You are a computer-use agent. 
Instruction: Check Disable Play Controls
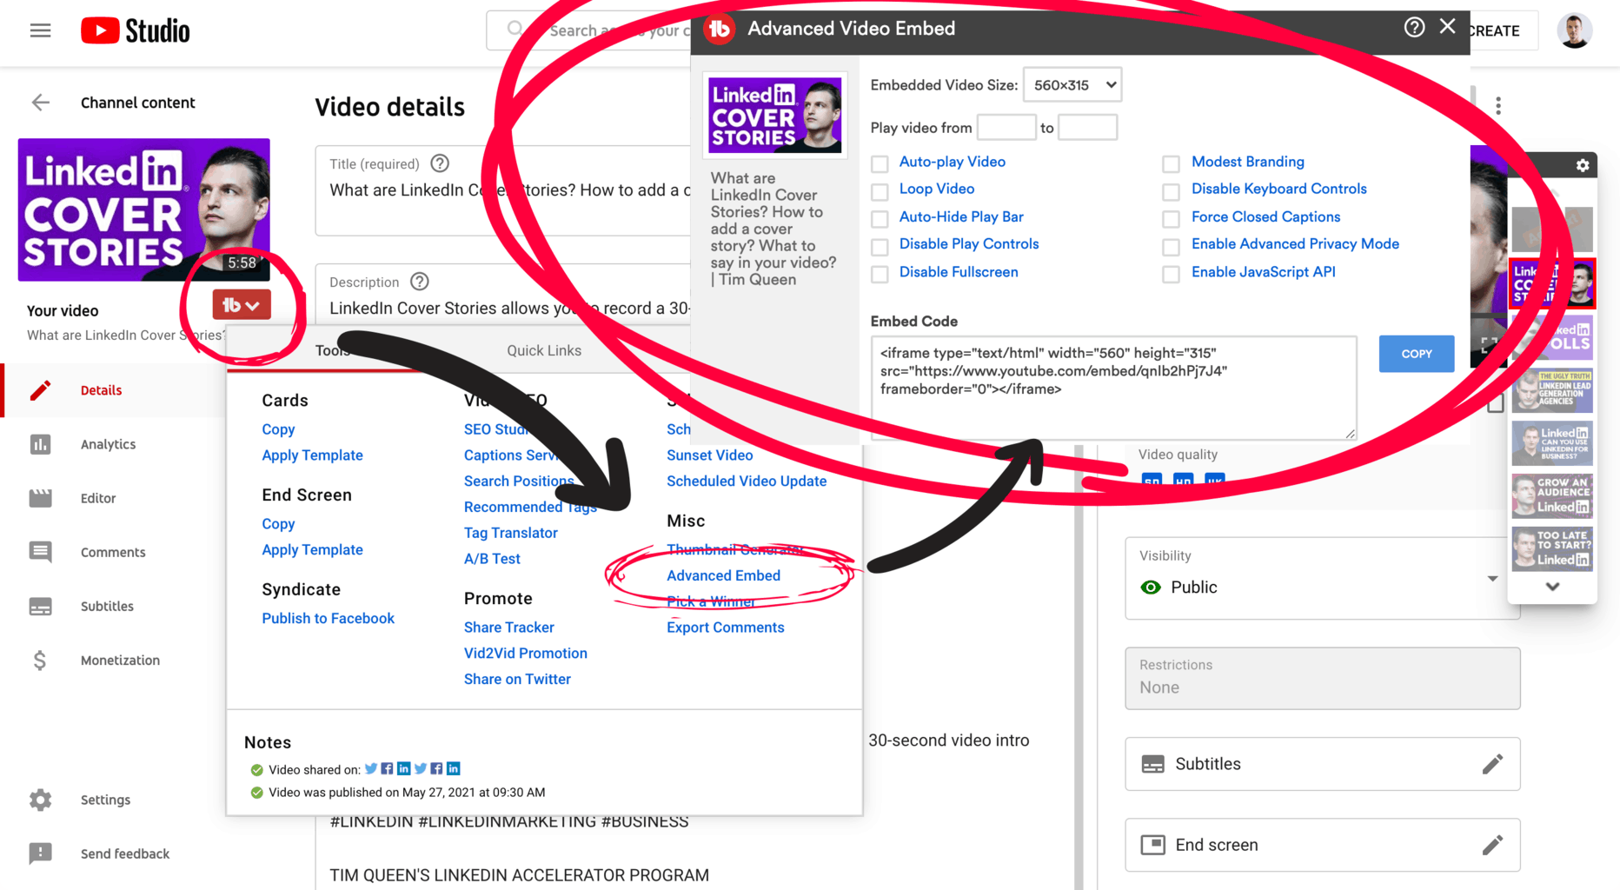pyautogui.click(x=880, y=247)
